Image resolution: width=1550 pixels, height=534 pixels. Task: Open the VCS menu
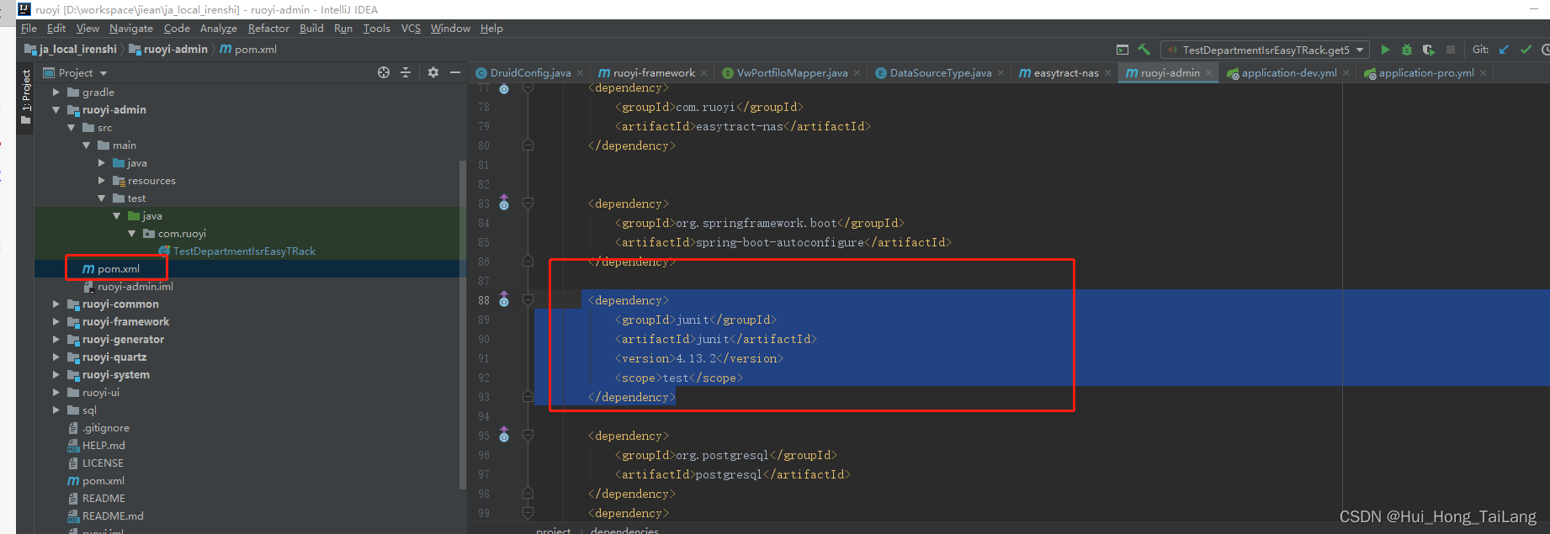click(411, 28)
